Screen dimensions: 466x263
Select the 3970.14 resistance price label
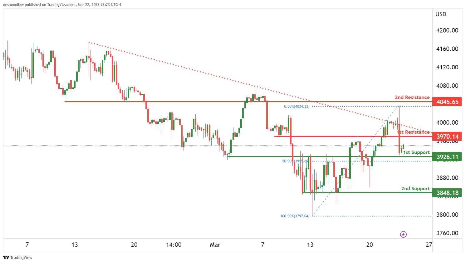pos(447,136)
